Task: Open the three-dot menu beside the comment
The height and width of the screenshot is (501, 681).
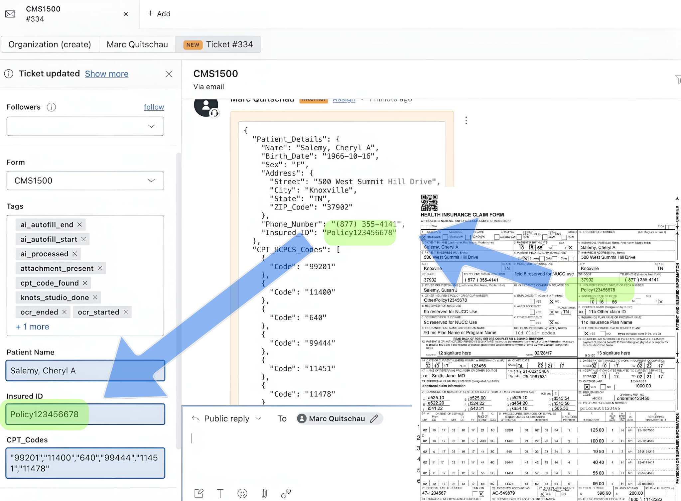Action: 466,120
